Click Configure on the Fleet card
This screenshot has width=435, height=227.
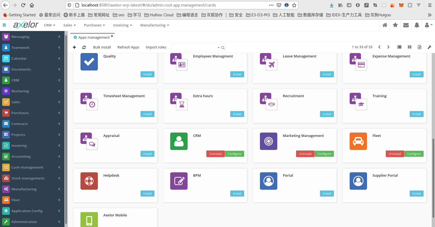pos(414,154)
